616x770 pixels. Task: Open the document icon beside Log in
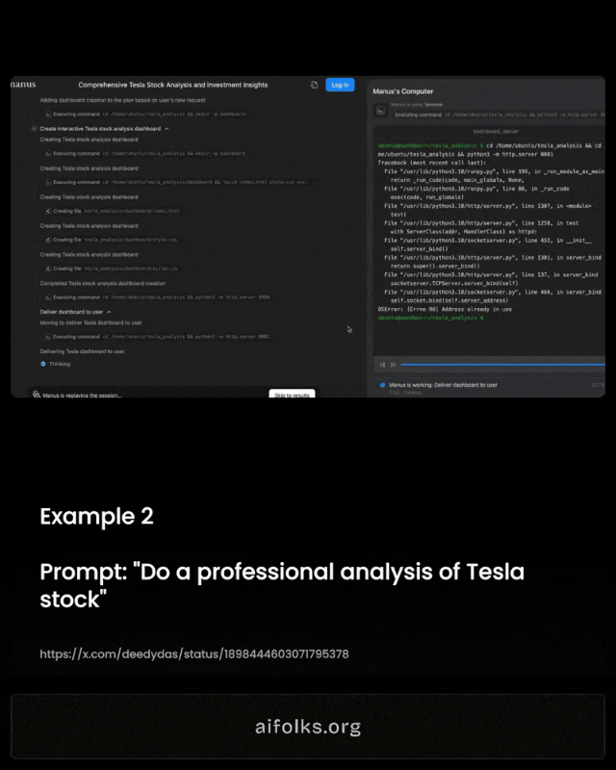coord(315,85)
